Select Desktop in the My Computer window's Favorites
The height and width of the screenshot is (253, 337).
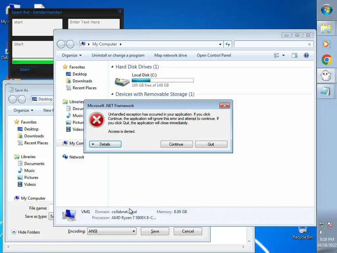point(80,74)
